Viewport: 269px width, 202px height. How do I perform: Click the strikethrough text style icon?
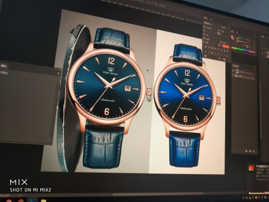coord(228,51)
